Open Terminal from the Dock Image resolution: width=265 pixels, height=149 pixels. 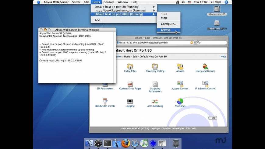[x=107, y=143]
